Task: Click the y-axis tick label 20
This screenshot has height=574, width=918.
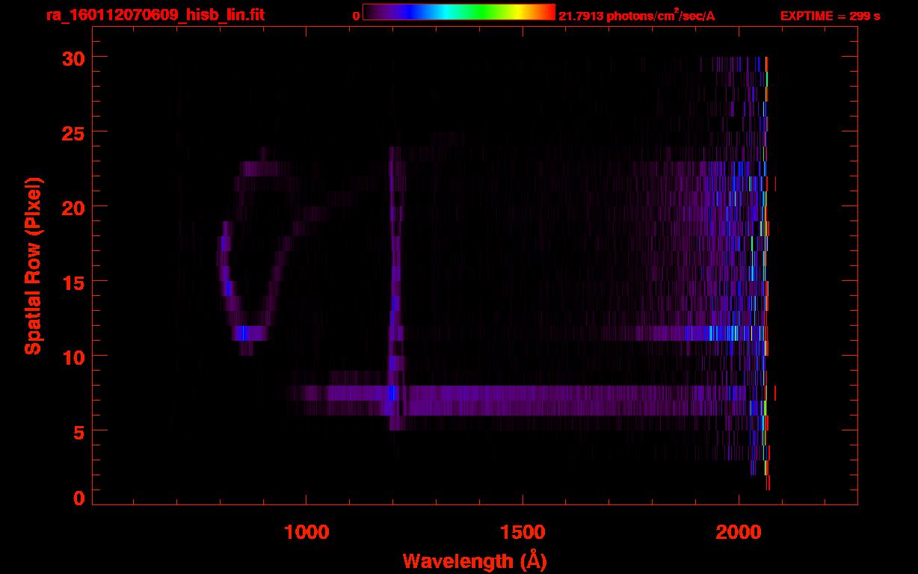Action: [73, 207]
